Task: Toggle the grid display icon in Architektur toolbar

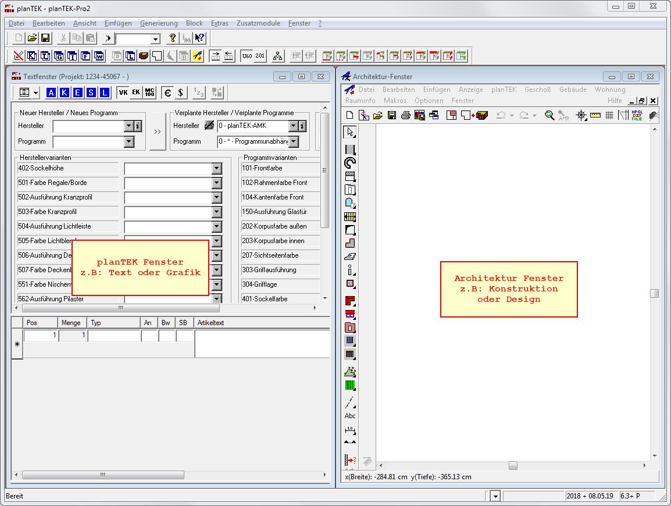Action: click(609, 115)
